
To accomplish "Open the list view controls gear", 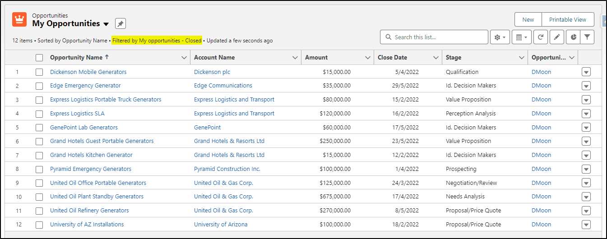I will 500,37.
